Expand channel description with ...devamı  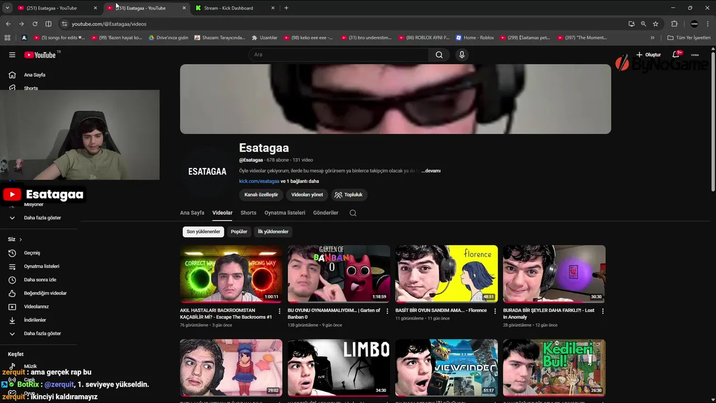(x=431, y=171)
